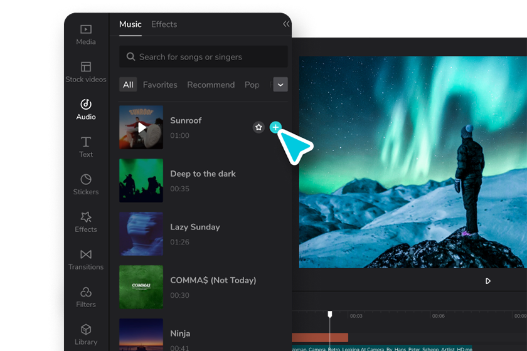Select the Deep to the dark title
This screenshot has width=527, height=351.
[203, 174]
